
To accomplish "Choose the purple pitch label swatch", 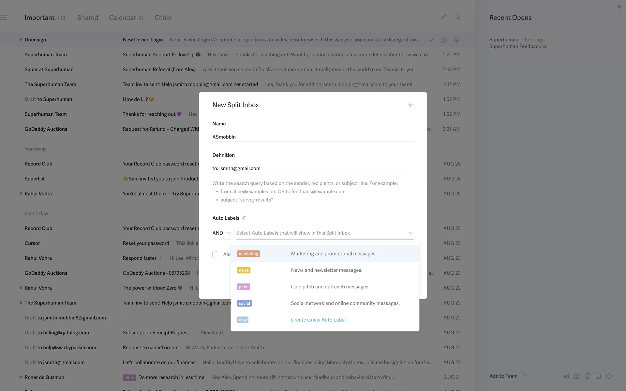I will coord(244,287).
